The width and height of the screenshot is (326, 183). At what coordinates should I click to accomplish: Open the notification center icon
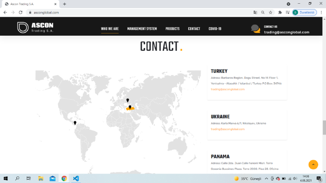pos(319,178)
